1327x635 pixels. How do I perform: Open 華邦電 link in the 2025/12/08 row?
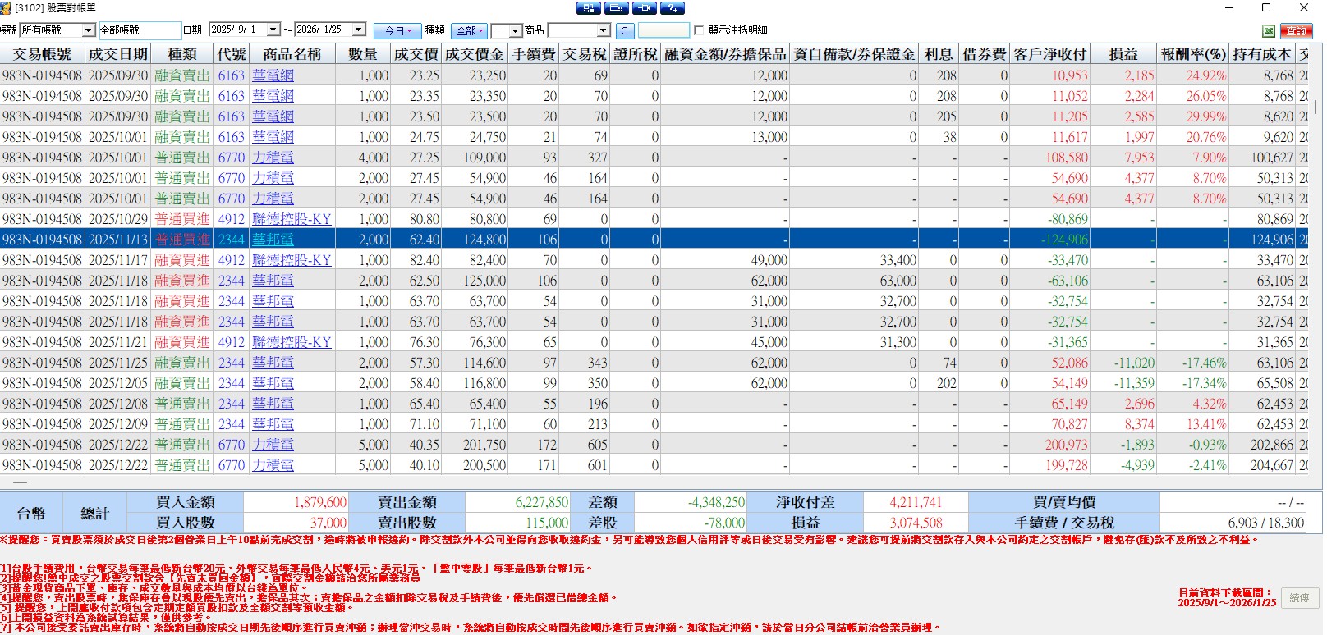coord(273,404)
